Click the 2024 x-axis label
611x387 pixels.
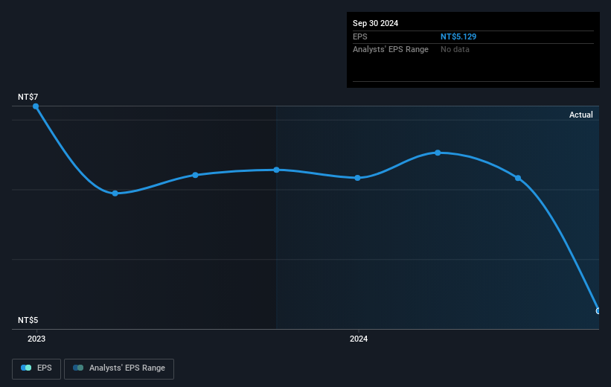tap(359, 339)
